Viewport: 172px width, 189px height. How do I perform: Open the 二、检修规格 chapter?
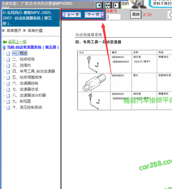(23, 59)
